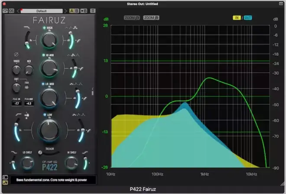Click the LOW band stepped gain icon
286x194 pixels.
(x=88, y=130)
